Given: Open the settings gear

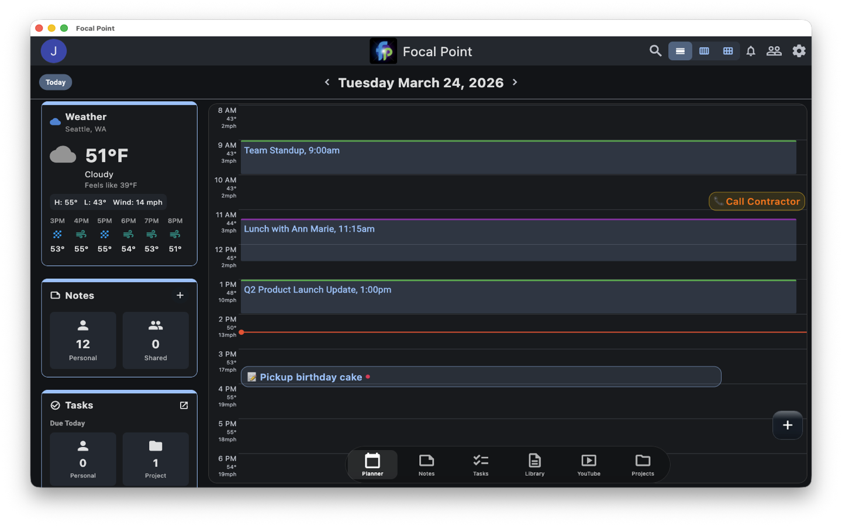Looking at the screenshot, I should pyautogui.click(x=799, y=51).
